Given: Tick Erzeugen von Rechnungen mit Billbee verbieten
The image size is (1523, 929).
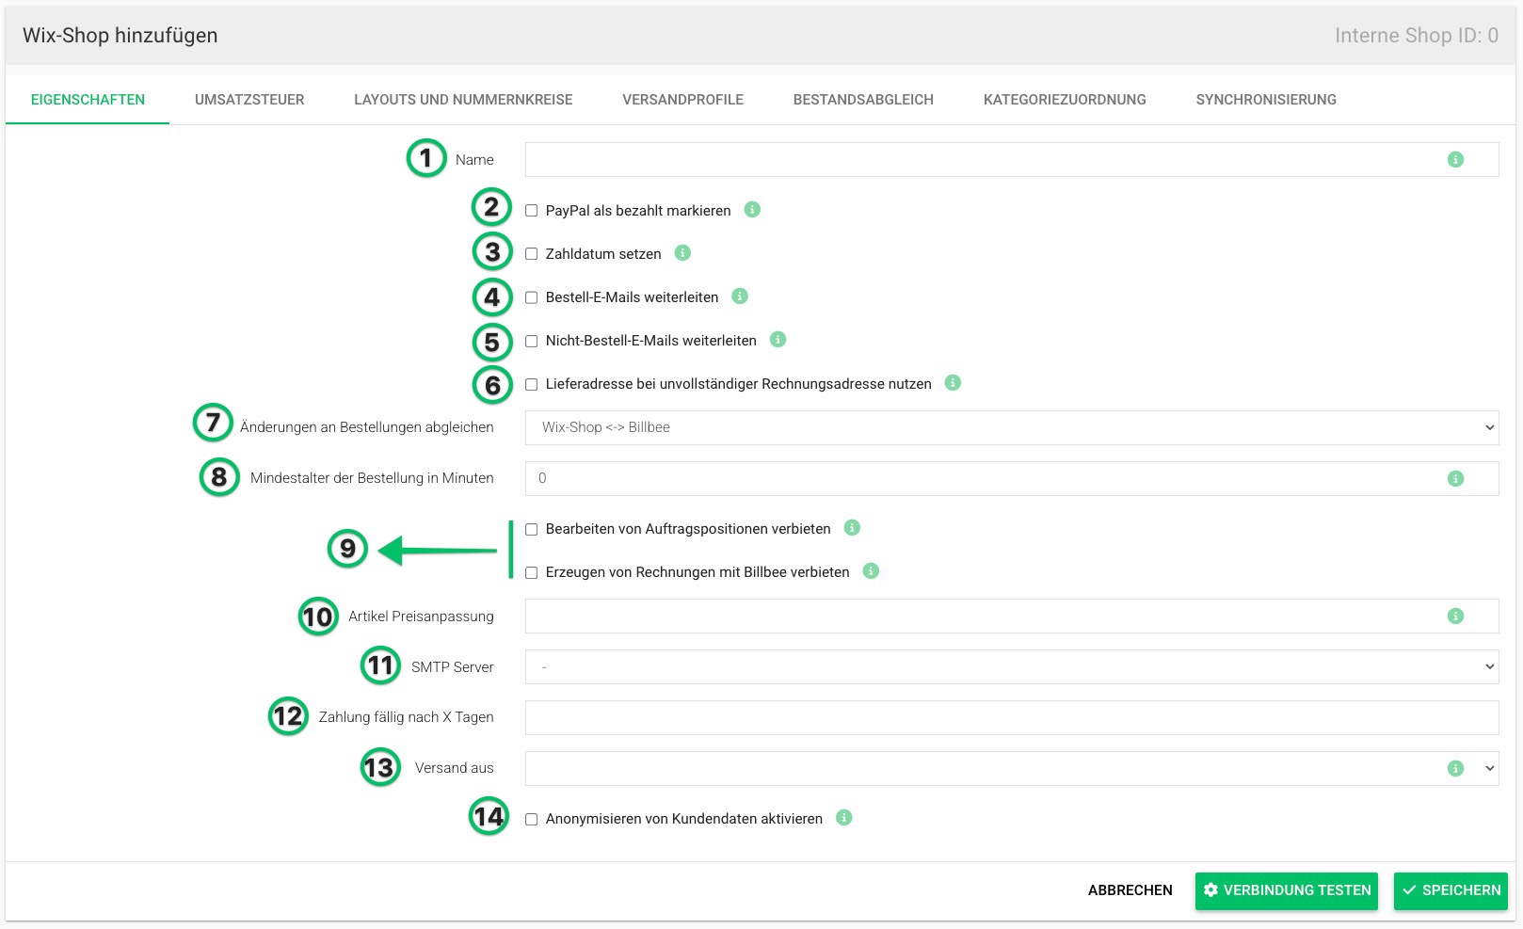Looking at the screenshot, I should coord(532,572).
